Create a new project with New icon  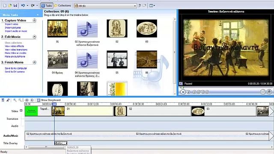(x=5, y=6)
